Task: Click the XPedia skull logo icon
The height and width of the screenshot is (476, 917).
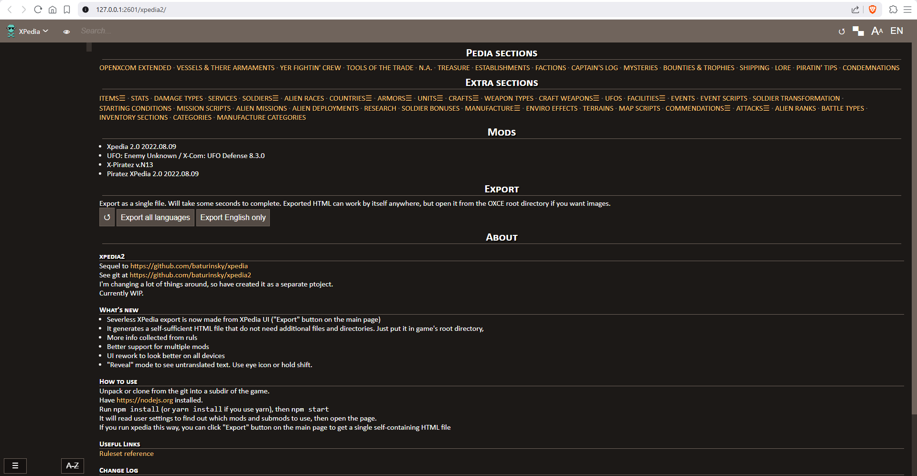Action: tap(11, 31)
